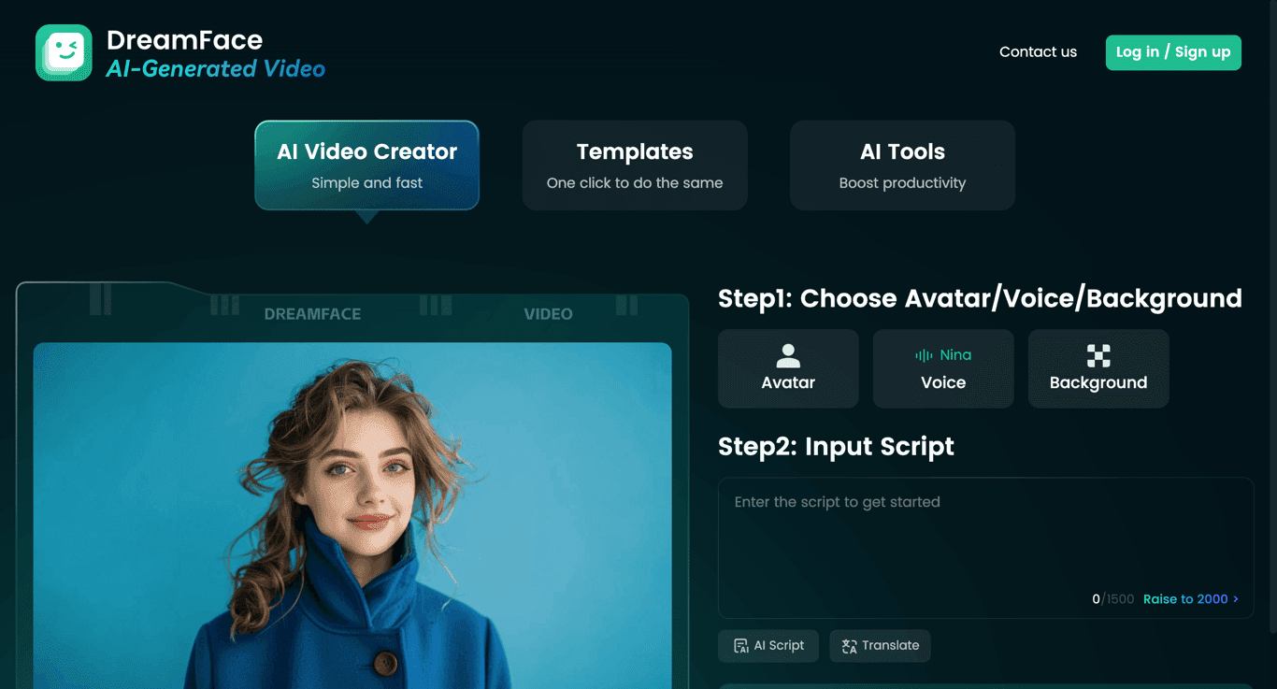Click the character counter showing 0/1500

pos(1112,598)
